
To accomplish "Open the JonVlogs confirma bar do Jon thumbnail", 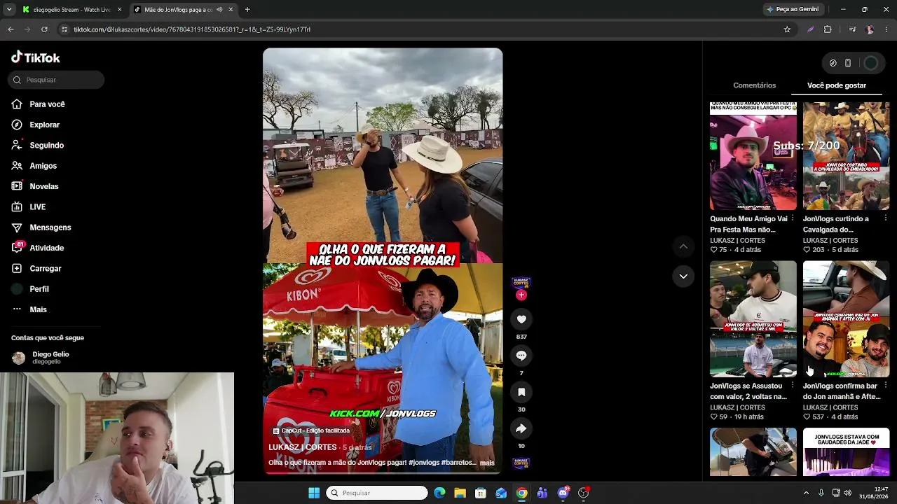I will pos(847,319).
